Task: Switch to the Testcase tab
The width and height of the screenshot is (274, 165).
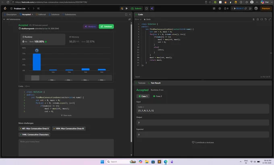Action: coord(141,83)
